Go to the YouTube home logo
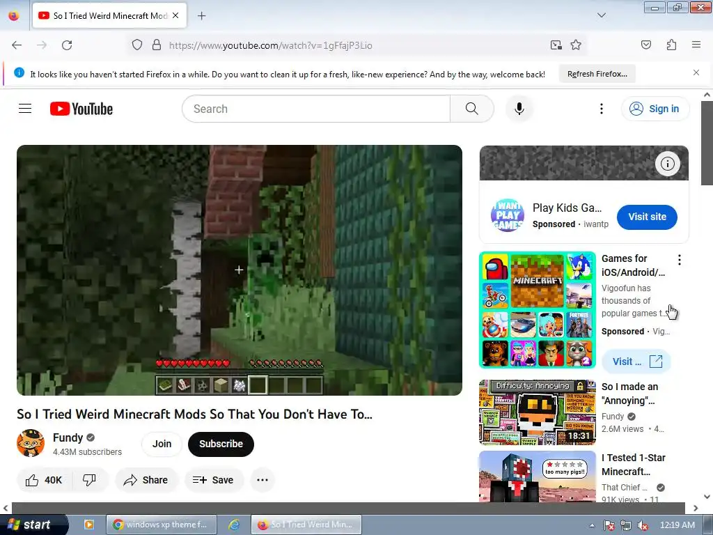 tap(81, 109)
